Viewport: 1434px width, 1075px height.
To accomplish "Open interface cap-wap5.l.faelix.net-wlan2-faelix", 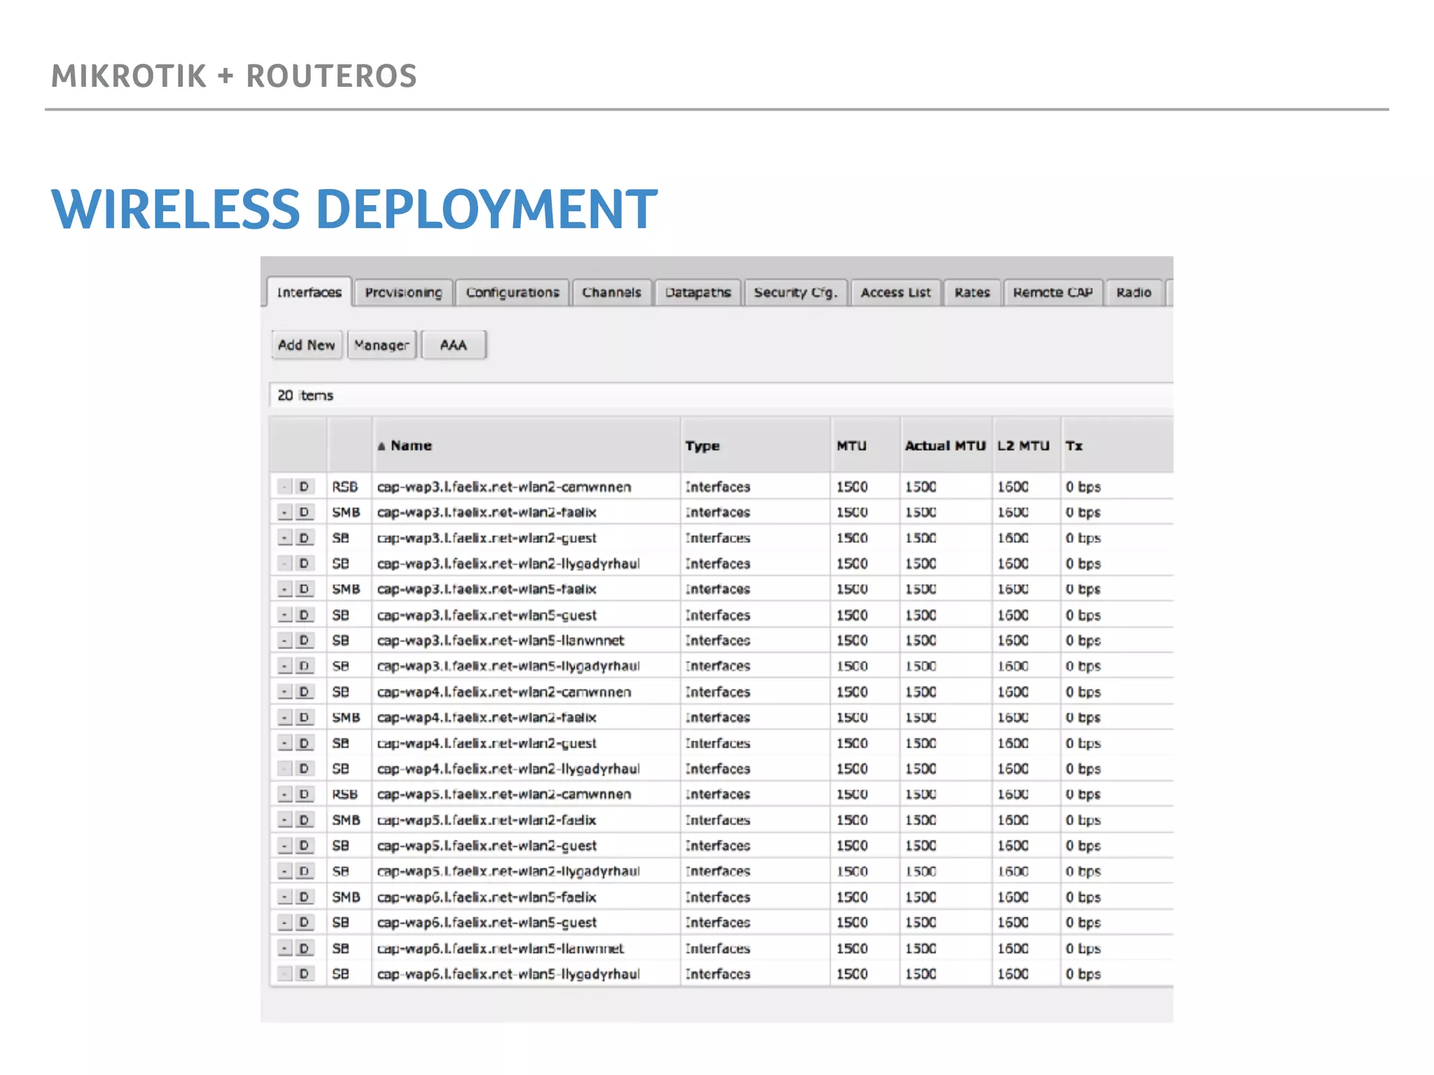I will point(487,820).
